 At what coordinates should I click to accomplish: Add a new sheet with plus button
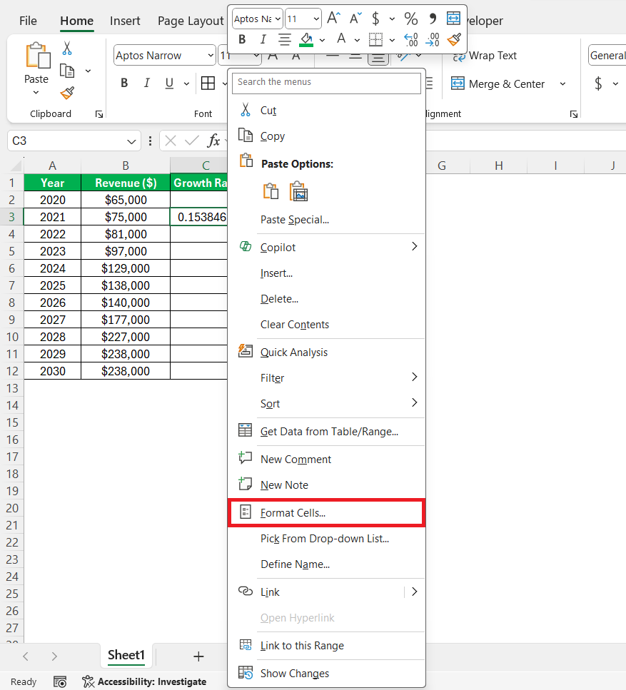click(x=198, y=656)
